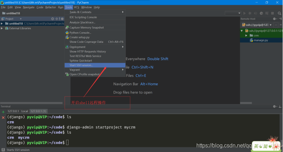Click the terminal command prompt cursor
Viewport: 283px width, 152px height.
click(67, 142)
